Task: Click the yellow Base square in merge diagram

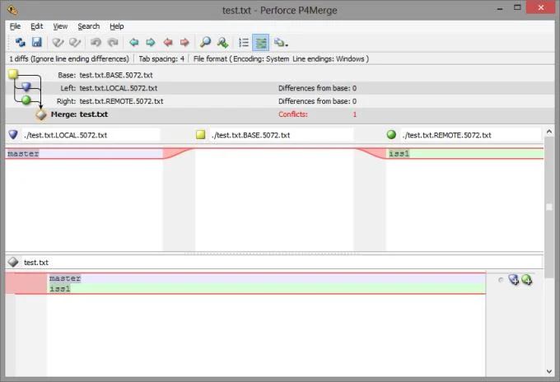Action: click(13, 74)
